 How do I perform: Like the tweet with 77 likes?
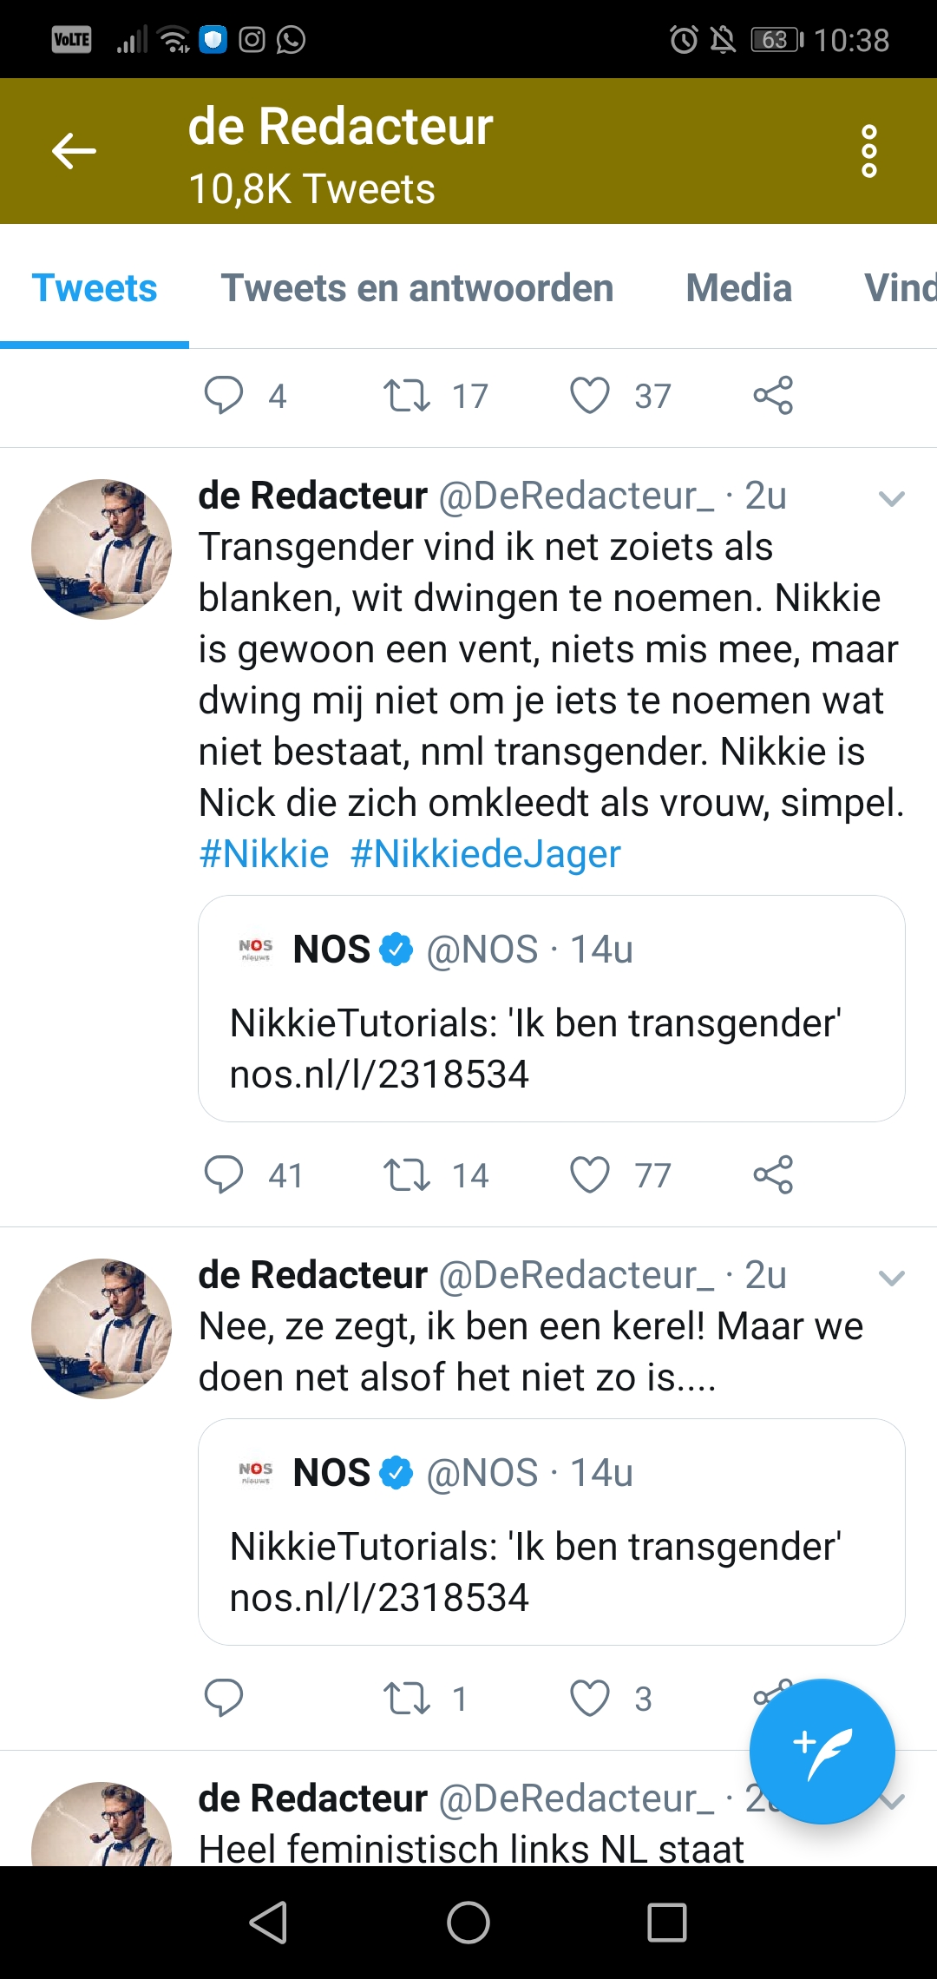590,1174
